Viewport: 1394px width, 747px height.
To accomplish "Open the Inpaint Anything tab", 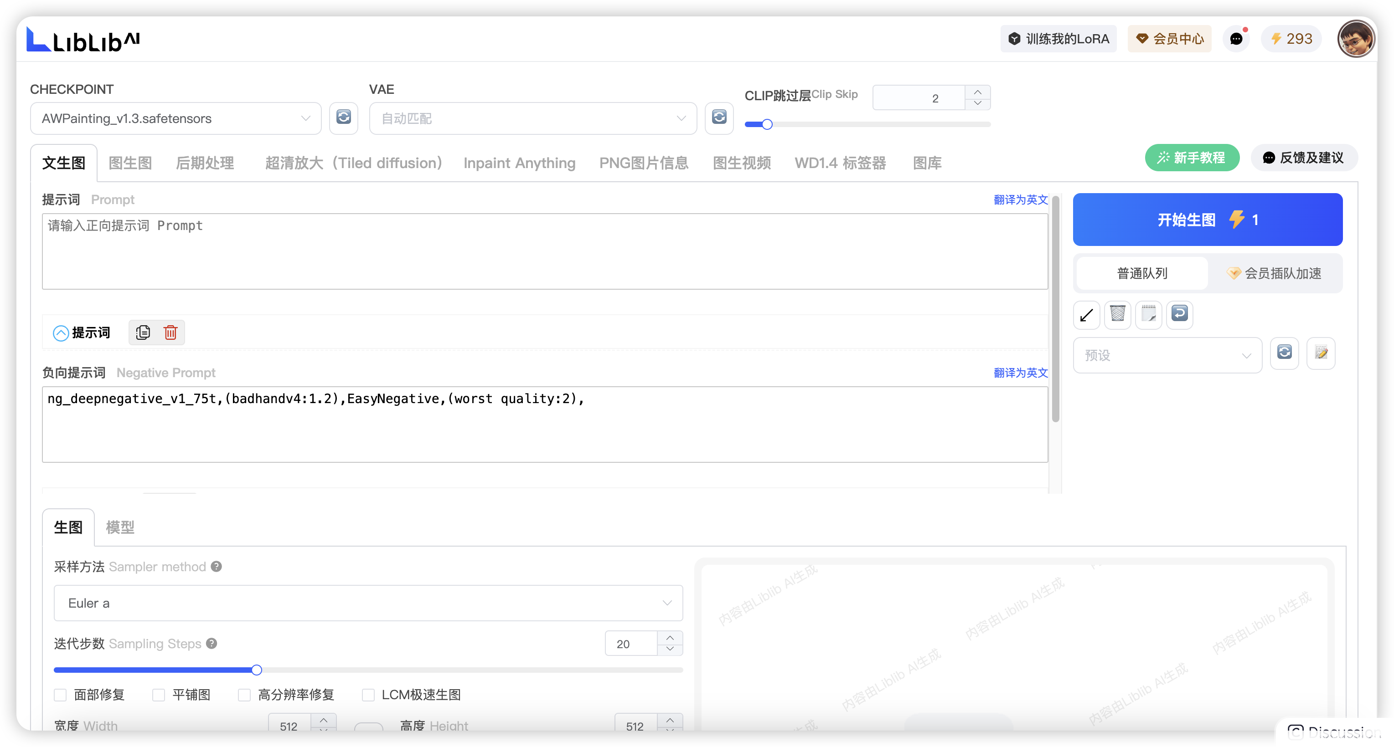I will 519,163.
